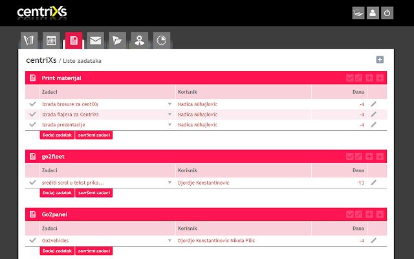Open task srediti scrol u tekst prika...

72,183
